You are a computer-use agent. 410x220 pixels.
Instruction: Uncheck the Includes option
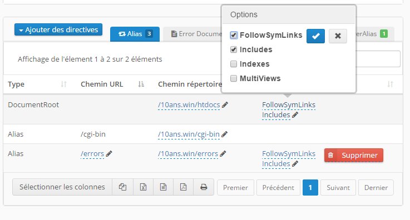234,49
